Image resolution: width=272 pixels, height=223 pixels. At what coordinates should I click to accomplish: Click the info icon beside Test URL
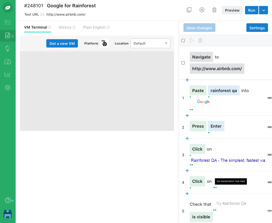42,15
